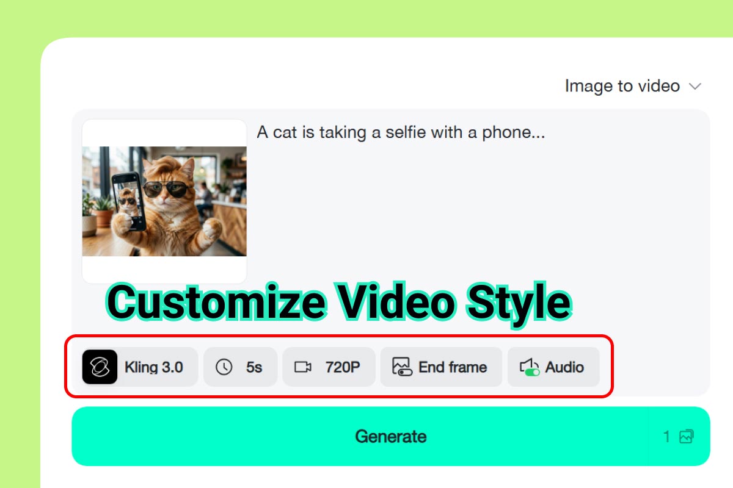
Task: Toggle the green Audio switch off
Action: [533, 371]
